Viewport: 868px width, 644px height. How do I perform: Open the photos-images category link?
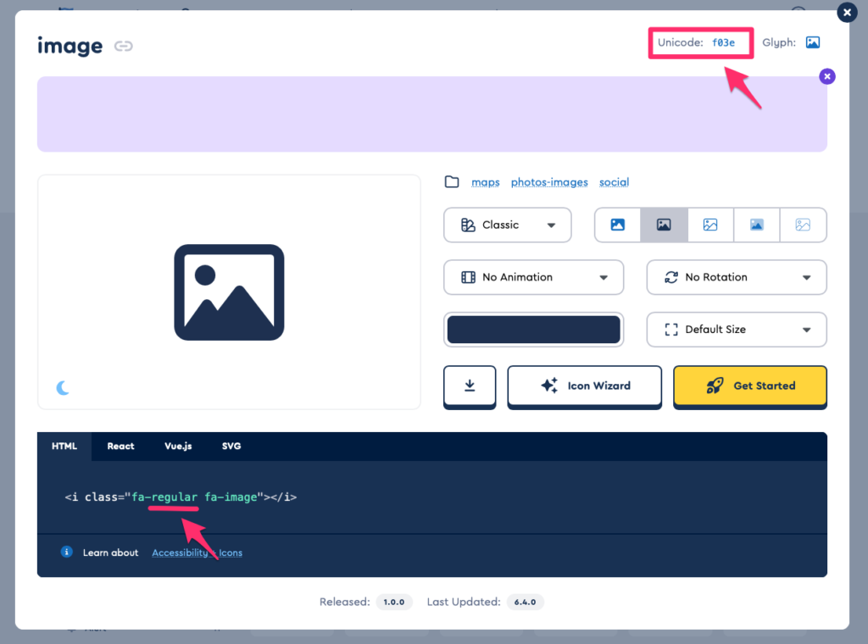pyautogui.click(x=549, y=182)
